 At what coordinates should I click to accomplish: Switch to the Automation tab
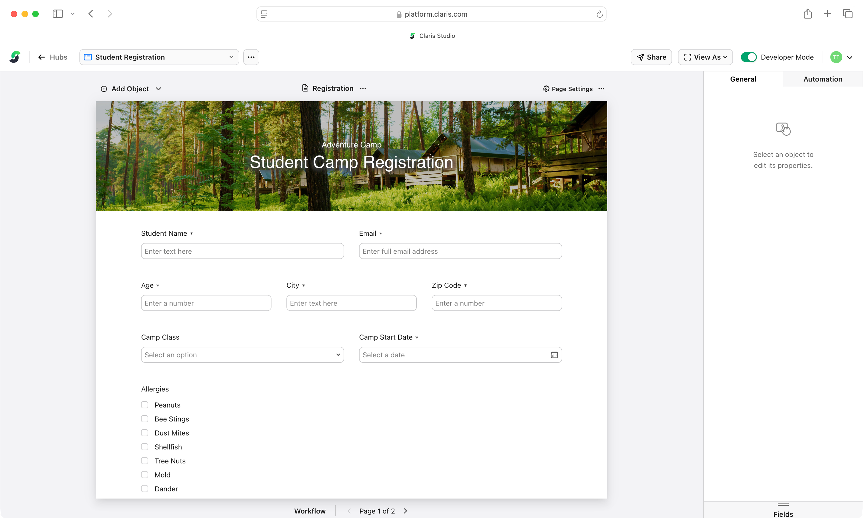[822, 79]
